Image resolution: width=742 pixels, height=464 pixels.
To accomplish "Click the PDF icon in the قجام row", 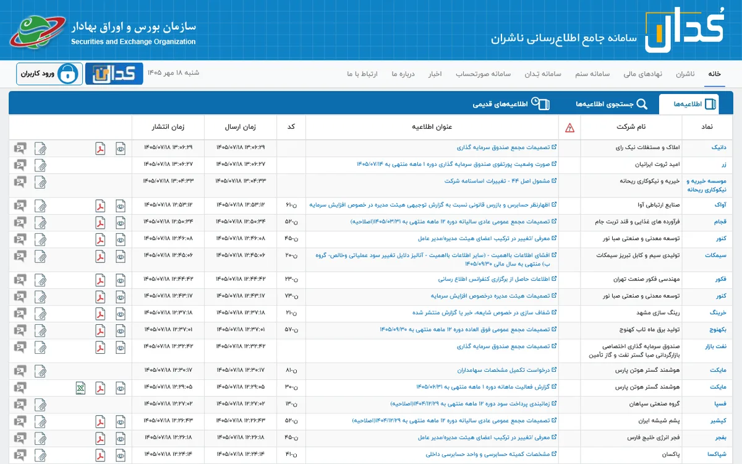I will (100, 223).
